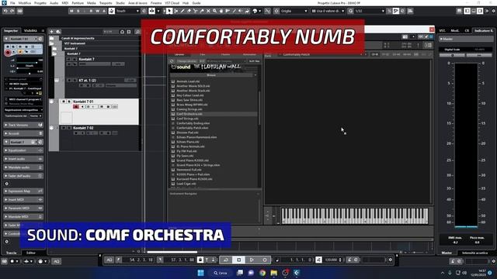Select the Object Selection arrow tool

[169, 11]
